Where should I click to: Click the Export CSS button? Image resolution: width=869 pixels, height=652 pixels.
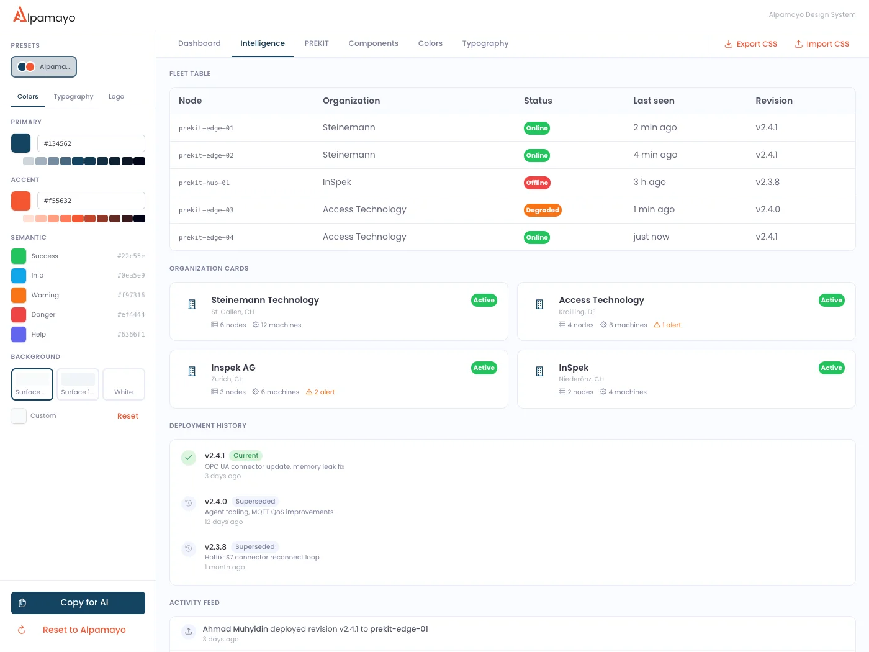coord(751,44)
